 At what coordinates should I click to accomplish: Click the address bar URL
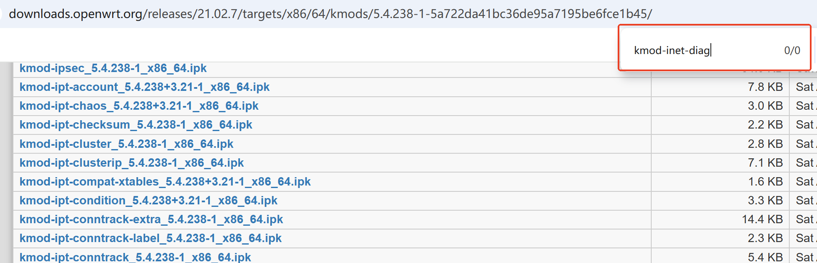click(330, 14)
